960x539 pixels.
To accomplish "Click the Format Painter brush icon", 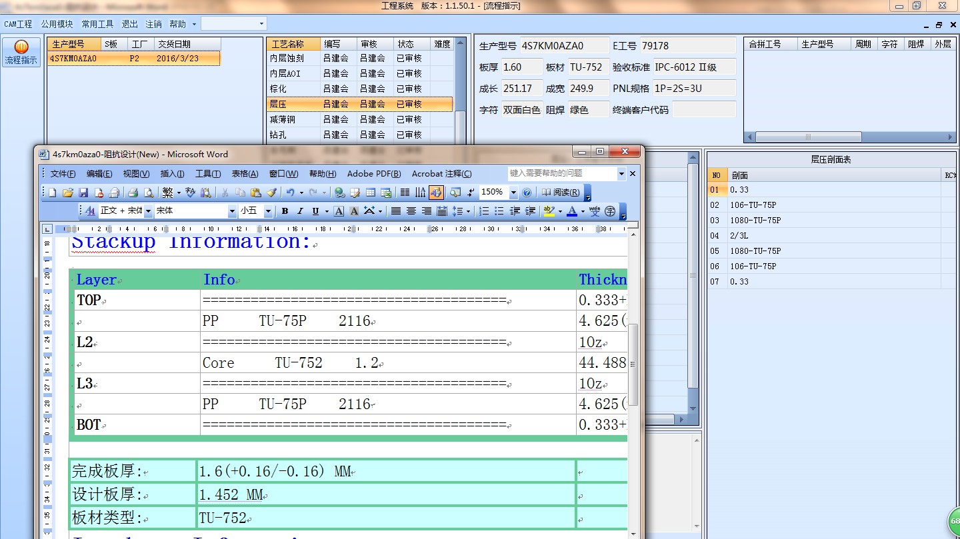I will pos(271,193).
